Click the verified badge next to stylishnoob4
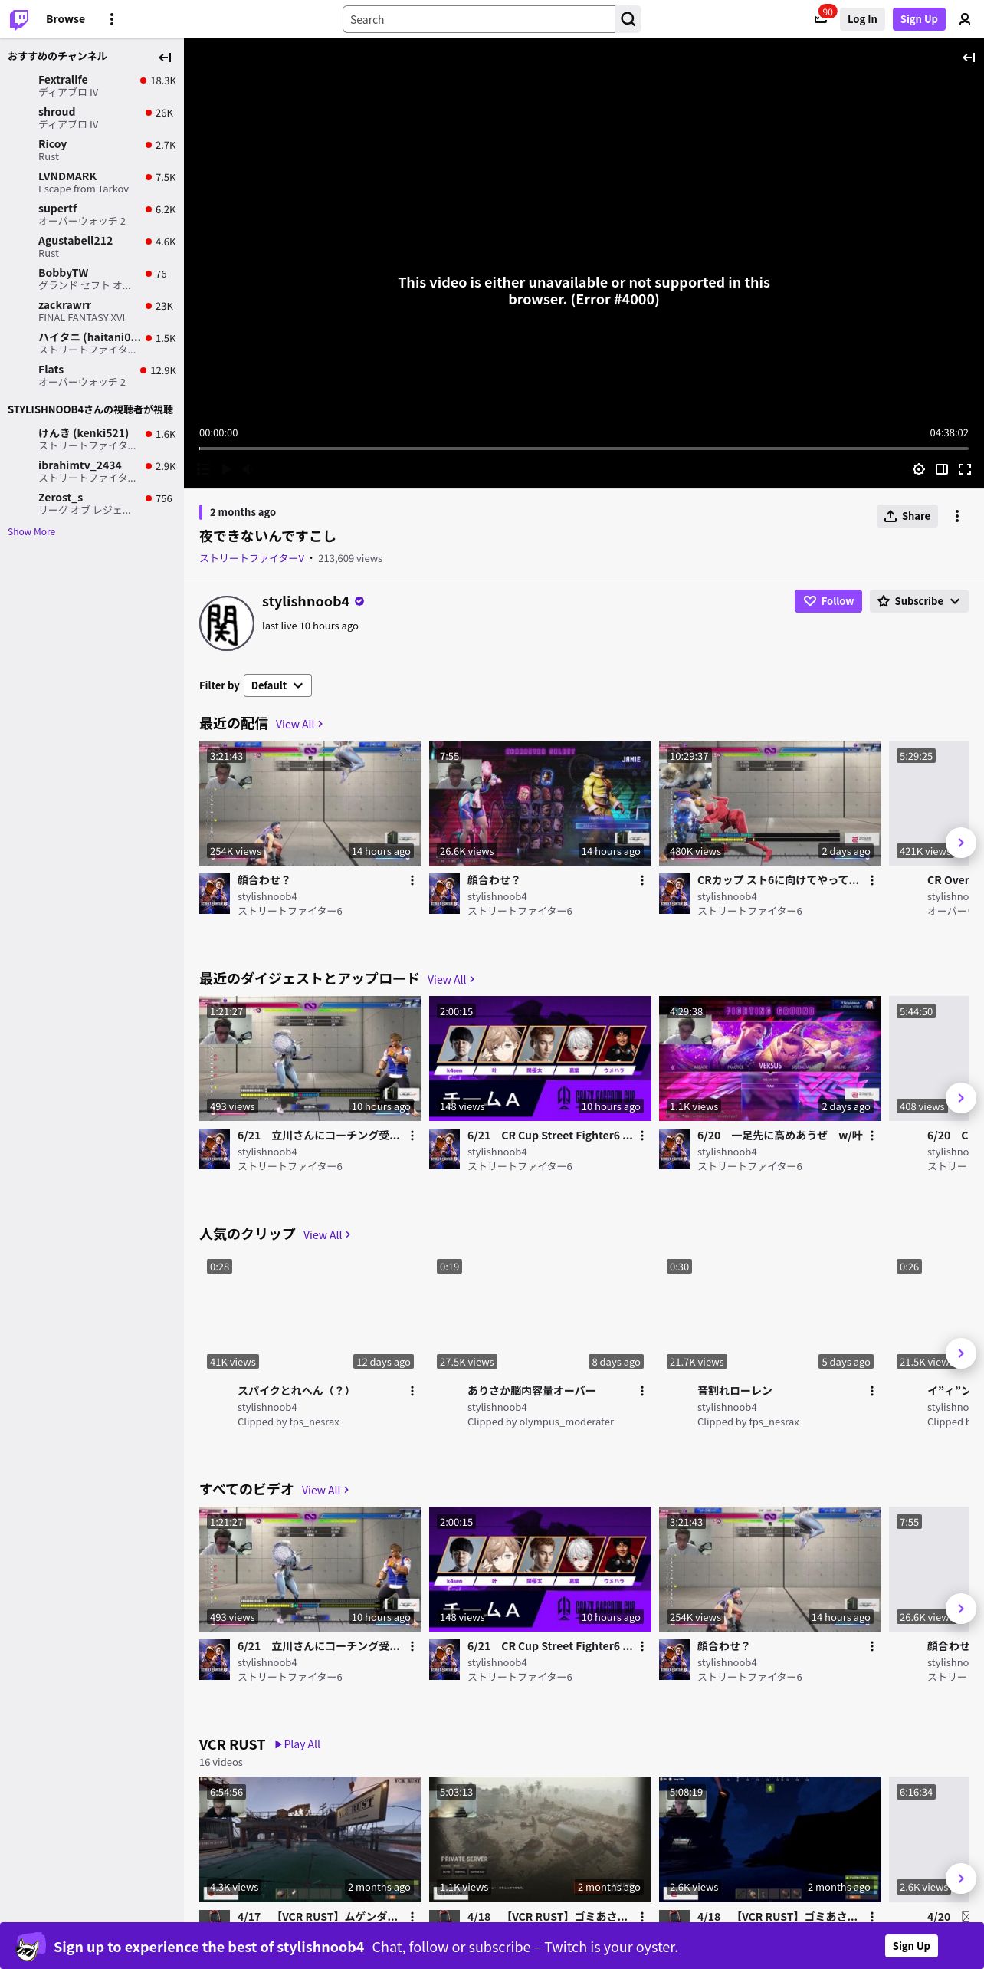 pyautogui.click(x=359, y=602)
